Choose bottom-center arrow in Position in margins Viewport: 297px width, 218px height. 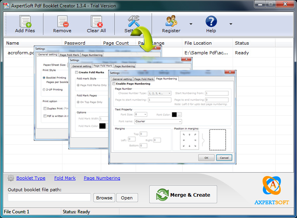tap(190, 146)
